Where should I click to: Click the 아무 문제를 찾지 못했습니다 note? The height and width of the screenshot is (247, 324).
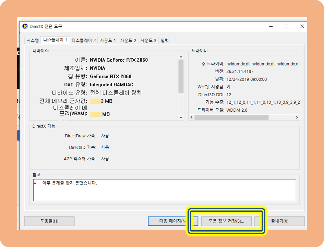pos(69,183)
